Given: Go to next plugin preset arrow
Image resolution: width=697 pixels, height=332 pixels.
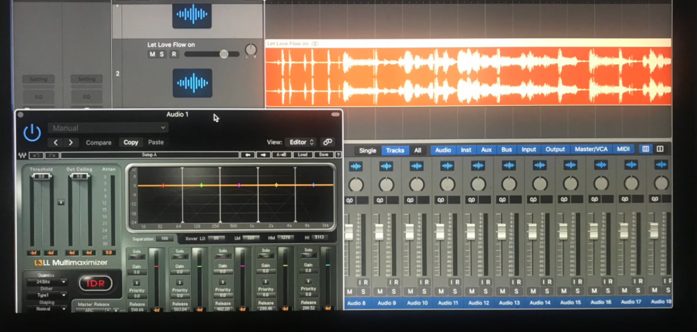Looking at the screenshot, I should click(71, 142).
